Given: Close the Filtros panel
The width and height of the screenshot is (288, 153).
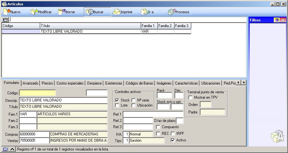Looking at the screenshot, I should (x=283, y=20).
